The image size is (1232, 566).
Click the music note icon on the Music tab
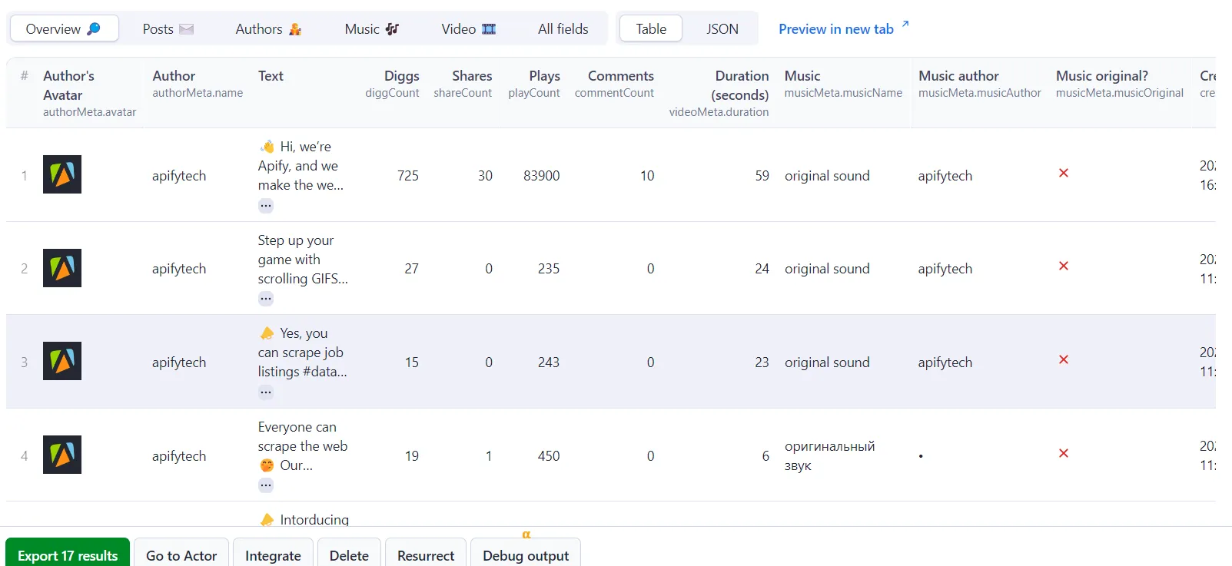(392, 29)
